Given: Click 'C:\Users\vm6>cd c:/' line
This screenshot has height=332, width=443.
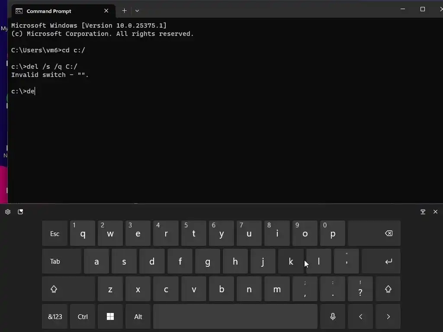Looking at the screenshot, I should 48,50.
